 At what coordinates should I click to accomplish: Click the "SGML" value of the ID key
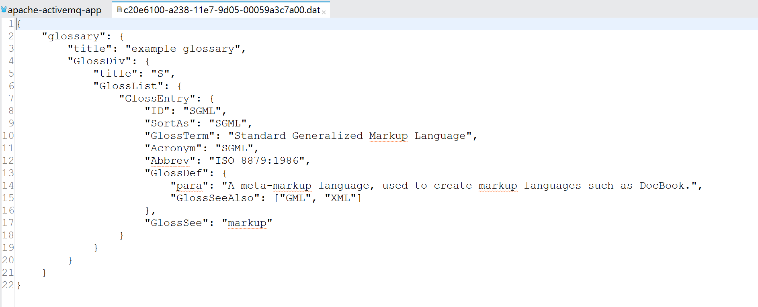[x=202, y=111]
